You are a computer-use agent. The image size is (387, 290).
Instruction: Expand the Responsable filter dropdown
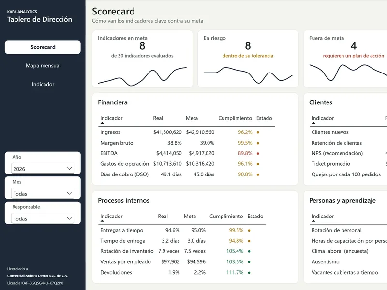click(x=43, y=218)
